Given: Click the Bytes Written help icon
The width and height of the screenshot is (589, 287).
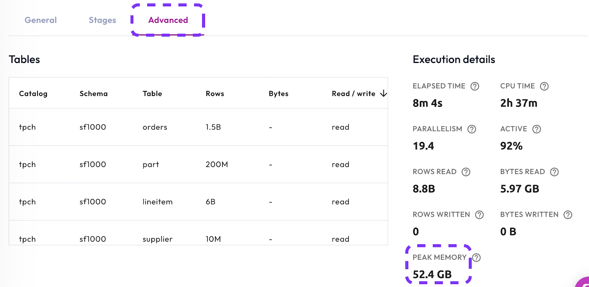Looking at the screenshot, I should point(568,215).
